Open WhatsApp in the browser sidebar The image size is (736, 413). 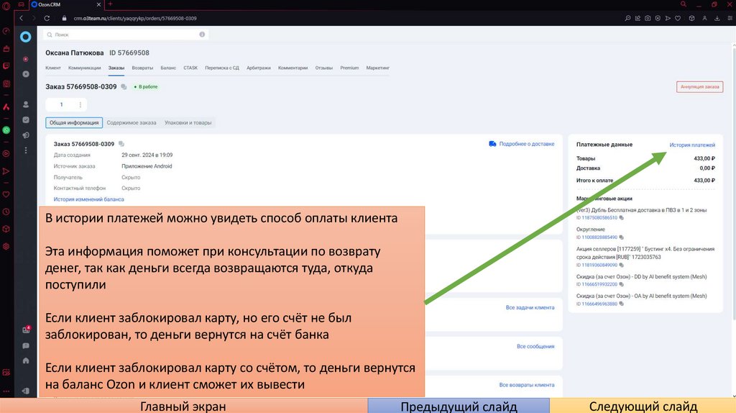coord(6,130)
